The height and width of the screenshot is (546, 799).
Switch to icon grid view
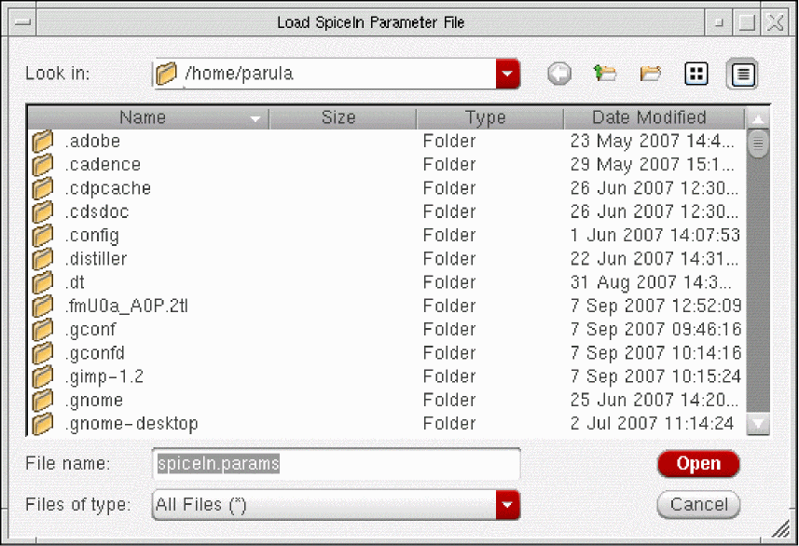[696, 75]
